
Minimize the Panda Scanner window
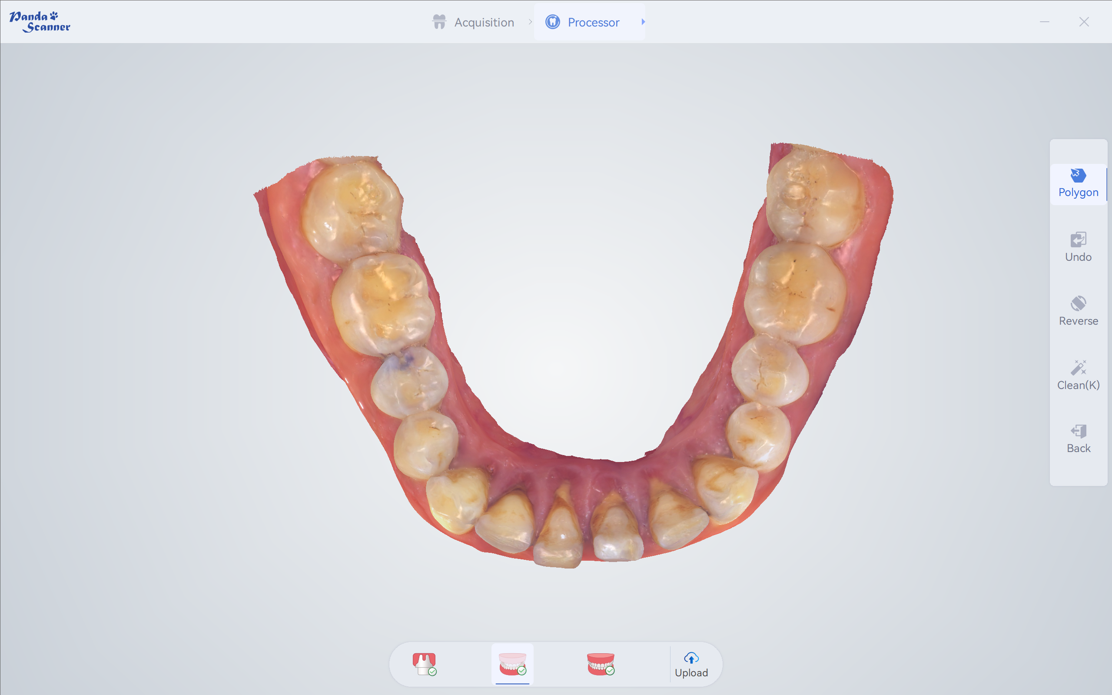(x=1045, y=22)
